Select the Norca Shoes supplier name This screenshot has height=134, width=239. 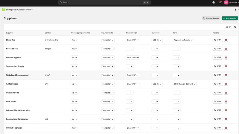[12, 49]
